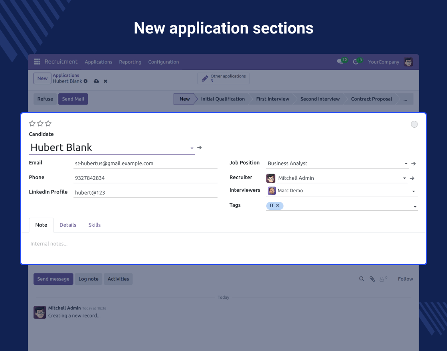Set priority with the third star
Image resolution: width=447 pixels, height=351 pixels.
(x=48, y=123)
